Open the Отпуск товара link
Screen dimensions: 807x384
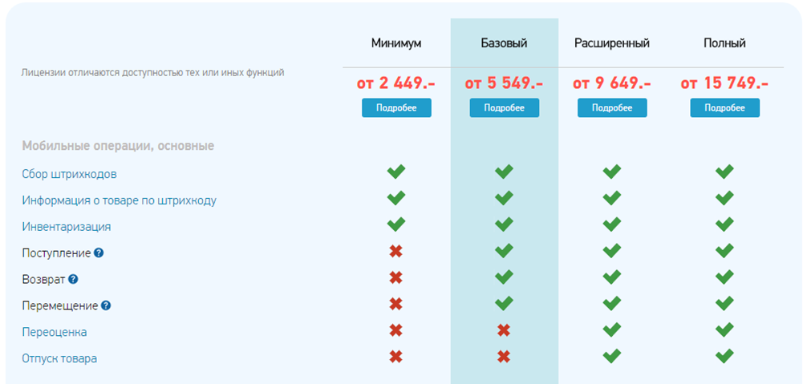59,358
